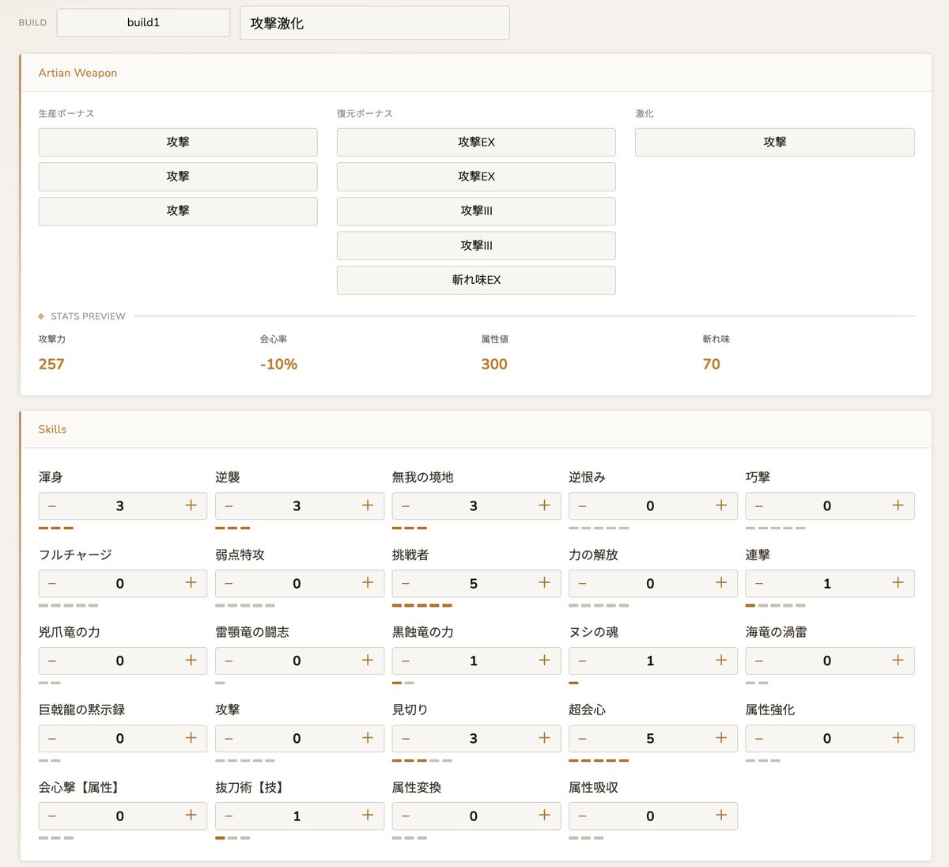Click 挑戦者 level value 5
This screenshot has width=949, height=867.
pyautogui.click(x=474, y=583)
